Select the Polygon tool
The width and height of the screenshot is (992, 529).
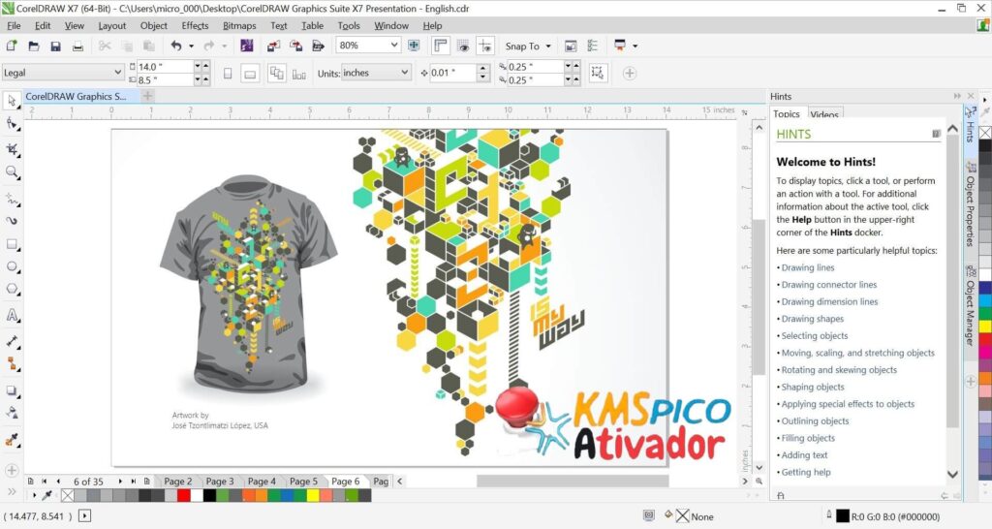pos(12,289)
